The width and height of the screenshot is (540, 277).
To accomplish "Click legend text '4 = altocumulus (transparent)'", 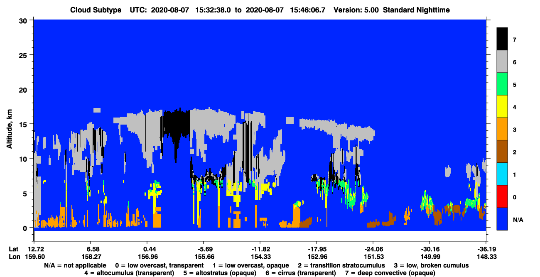I will (x=129, y=273).
